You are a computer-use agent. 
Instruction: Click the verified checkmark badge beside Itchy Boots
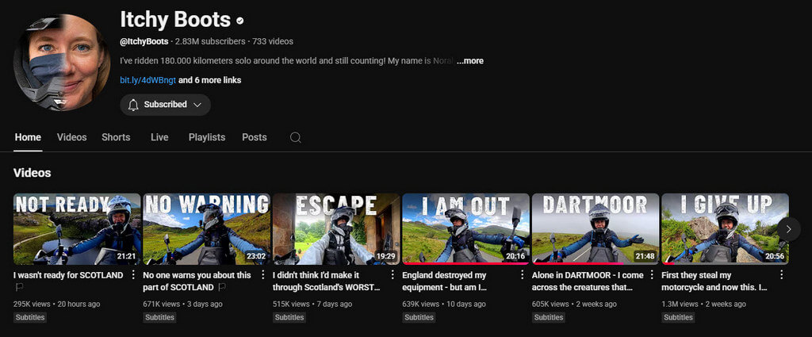point(239,21)
